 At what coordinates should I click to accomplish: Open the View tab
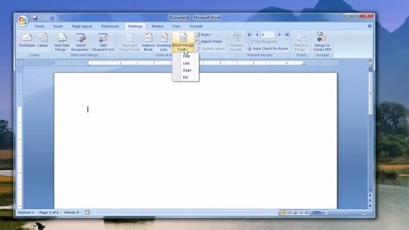[176, 26]
